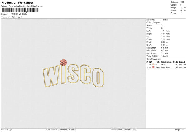Screen dimensions: 187x132
Task: Click the letter S in the WISCO design
Action: tap(73, 73)
